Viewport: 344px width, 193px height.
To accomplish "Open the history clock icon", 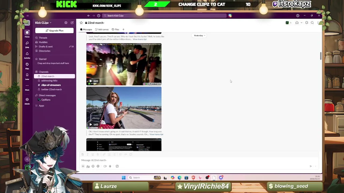I will pos(99,16).
